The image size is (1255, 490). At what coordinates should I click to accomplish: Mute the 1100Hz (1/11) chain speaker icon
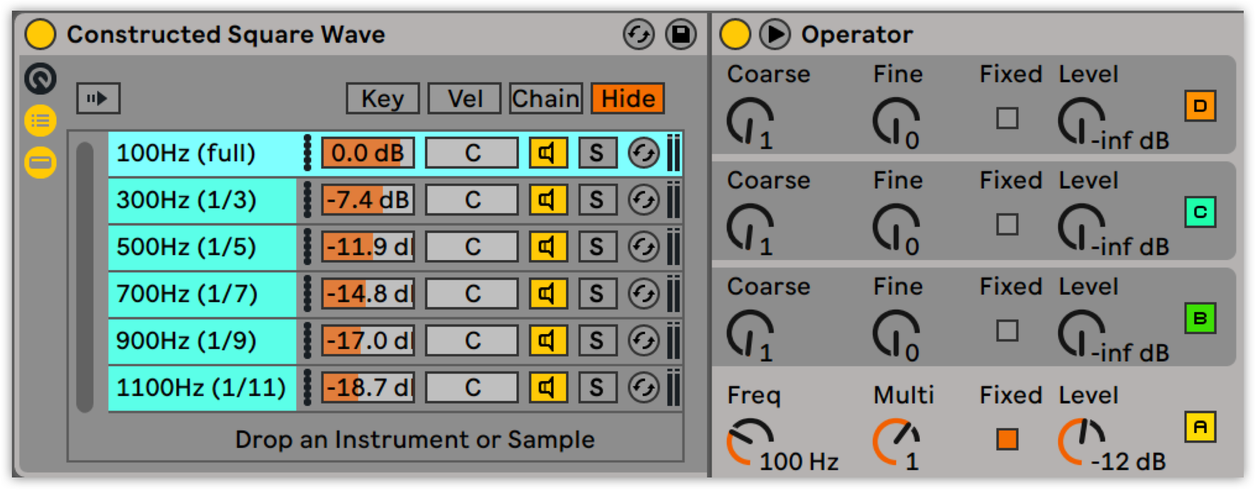click(x=548, y=388)
